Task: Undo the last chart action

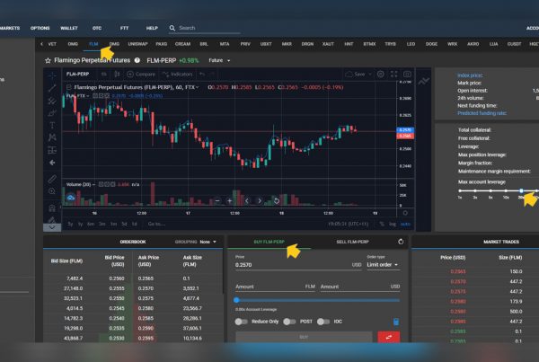Action: [x=202, y=74]
